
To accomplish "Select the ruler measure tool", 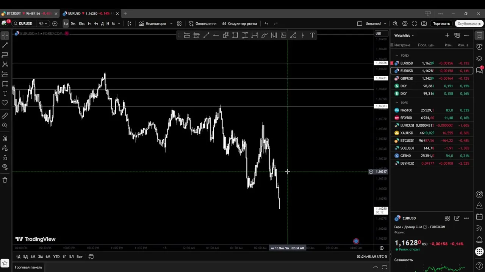I will coord(5,116).
